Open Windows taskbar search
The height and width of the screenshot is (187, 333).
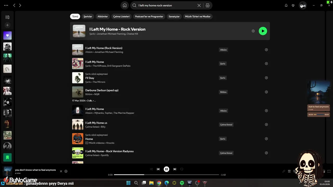pos(136,183)
